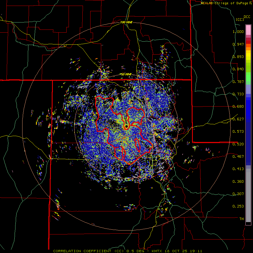The image size is (253, 253).
Task: Click the TH threshold label on the scale
Action: click(241, 219)
